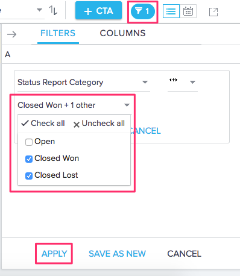Click SAVE AS NEW
Image resolution: width=240 pixels, height=276 pixels.
[x=117, y=254]
